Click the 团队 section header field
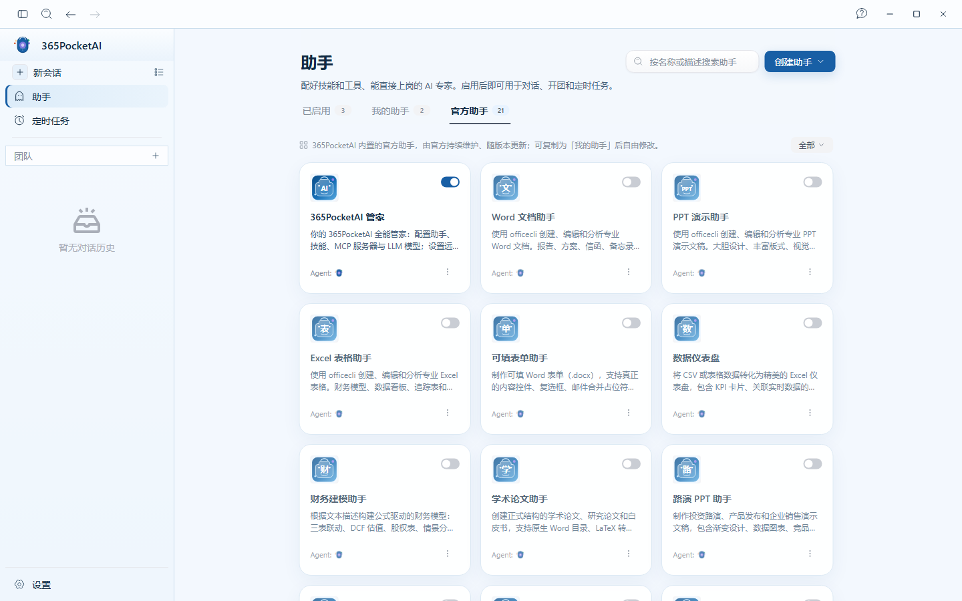The width and height of the screenshot is (962, 601). 87,156
